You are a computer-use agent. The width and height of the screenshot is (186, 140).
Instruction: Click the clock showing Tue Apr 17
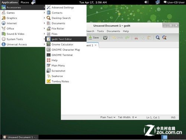point(93,2)
